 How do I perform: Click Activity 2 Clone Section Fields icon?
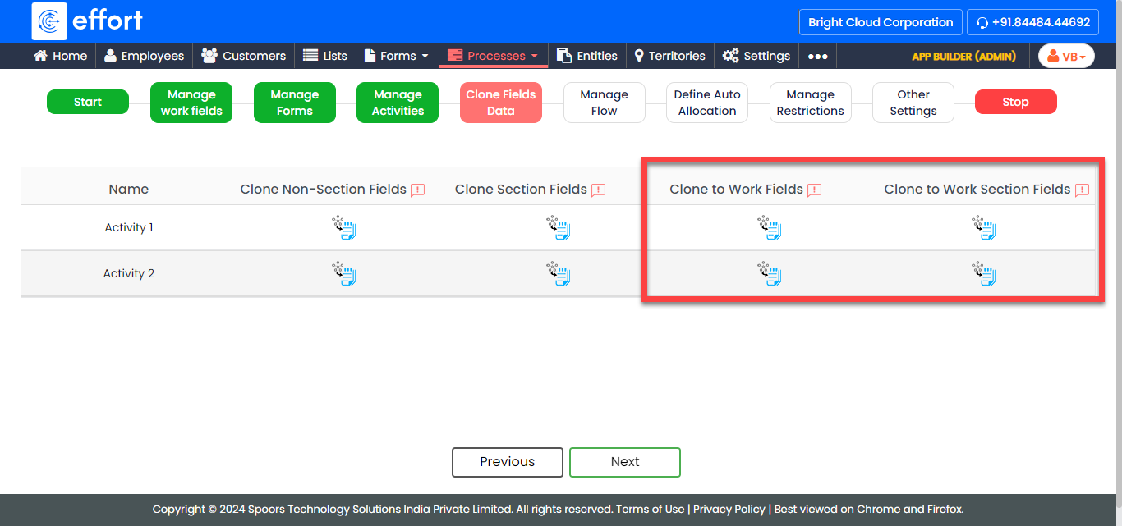pos(558,274)
